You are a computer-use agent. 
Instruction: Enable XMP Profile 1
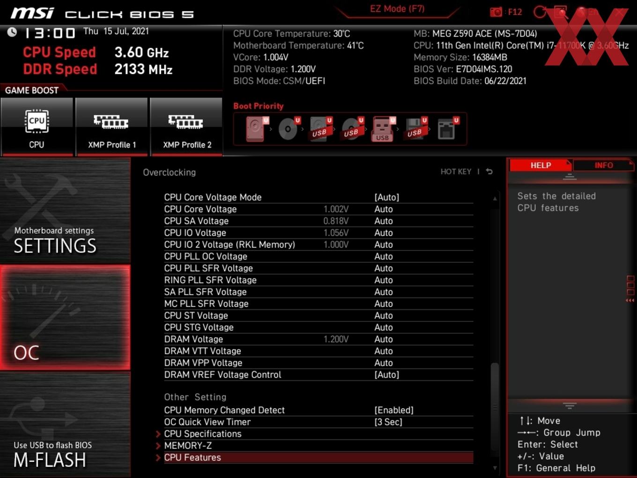click(111, 127)
